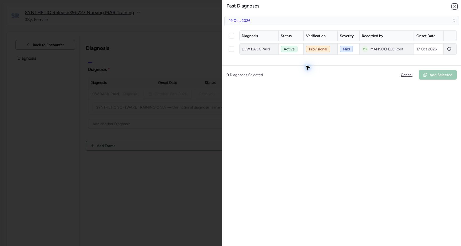461x246 pixels.
Task: Click the Diagnosis tag beside LOW BACK PAIN
Action: [130, 94]
